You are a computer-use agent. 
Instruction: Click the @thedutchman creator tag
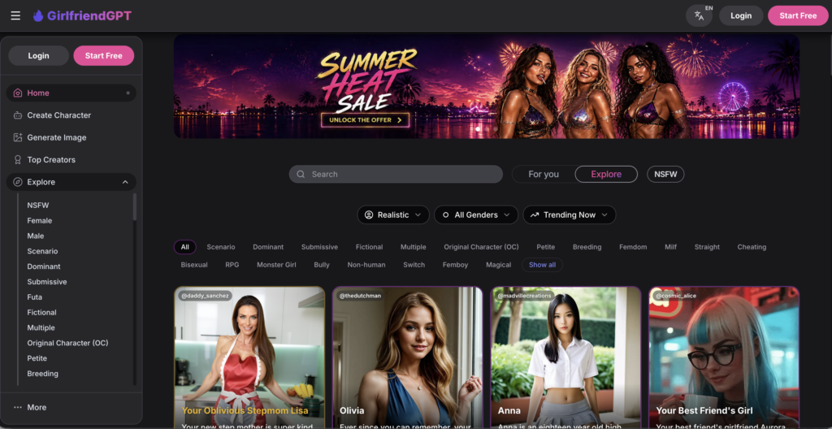(x=360, y=296)
